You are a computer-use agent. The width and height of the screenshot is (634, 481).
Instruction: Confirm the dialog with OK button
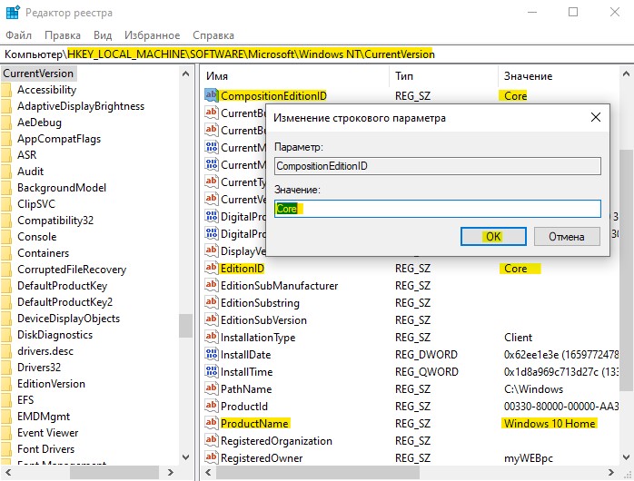point(493,236)
